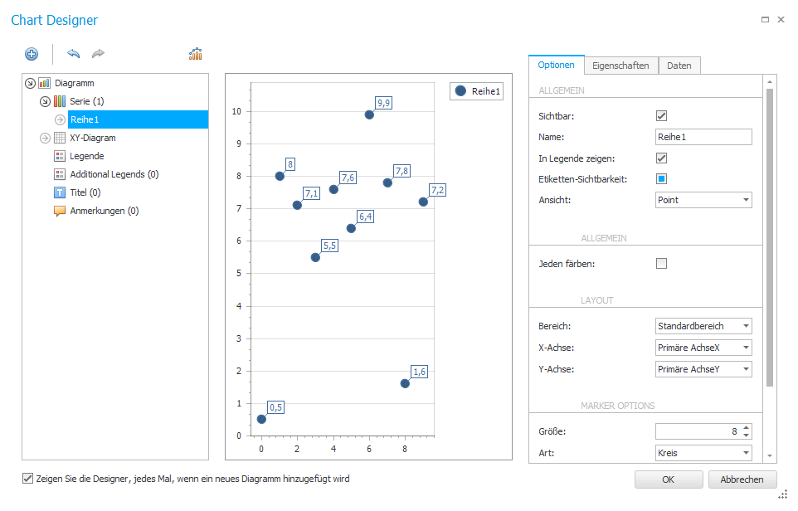
Task: Click the data point marker labeled 8
Action: 280,176
